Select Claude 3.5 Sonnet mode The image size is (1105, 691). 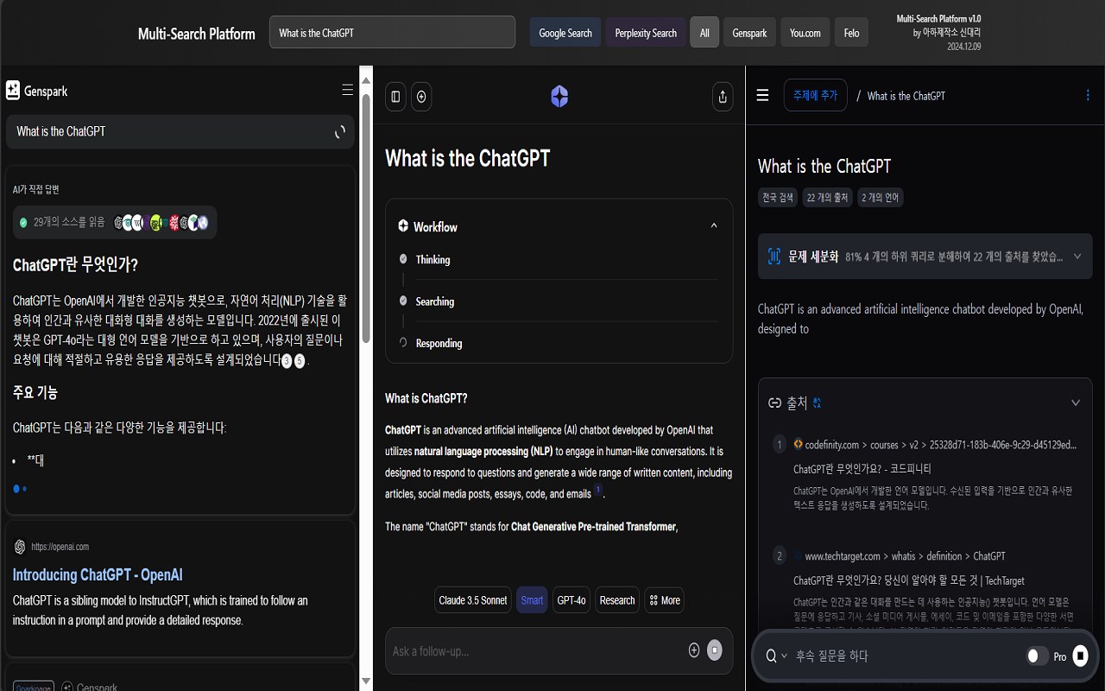[473, 600]
